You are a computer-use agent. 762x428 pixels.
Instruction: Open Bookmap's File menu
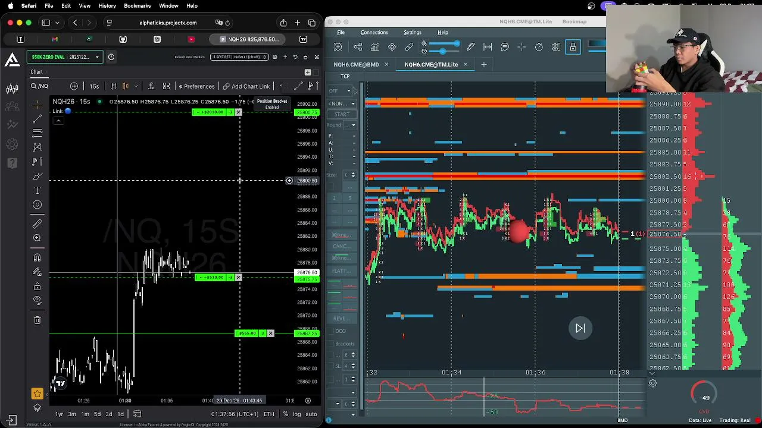pos(341,32)
